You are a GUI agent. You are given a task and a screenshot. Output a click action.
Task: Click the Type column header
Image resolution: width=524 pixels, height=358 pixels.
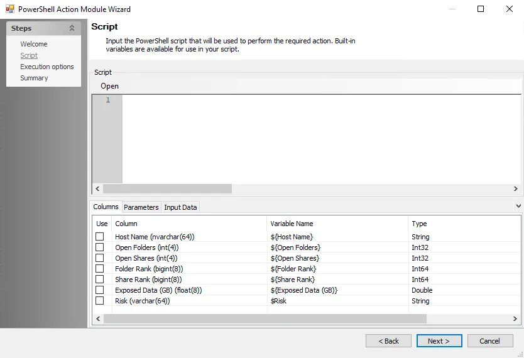(464, 224)
